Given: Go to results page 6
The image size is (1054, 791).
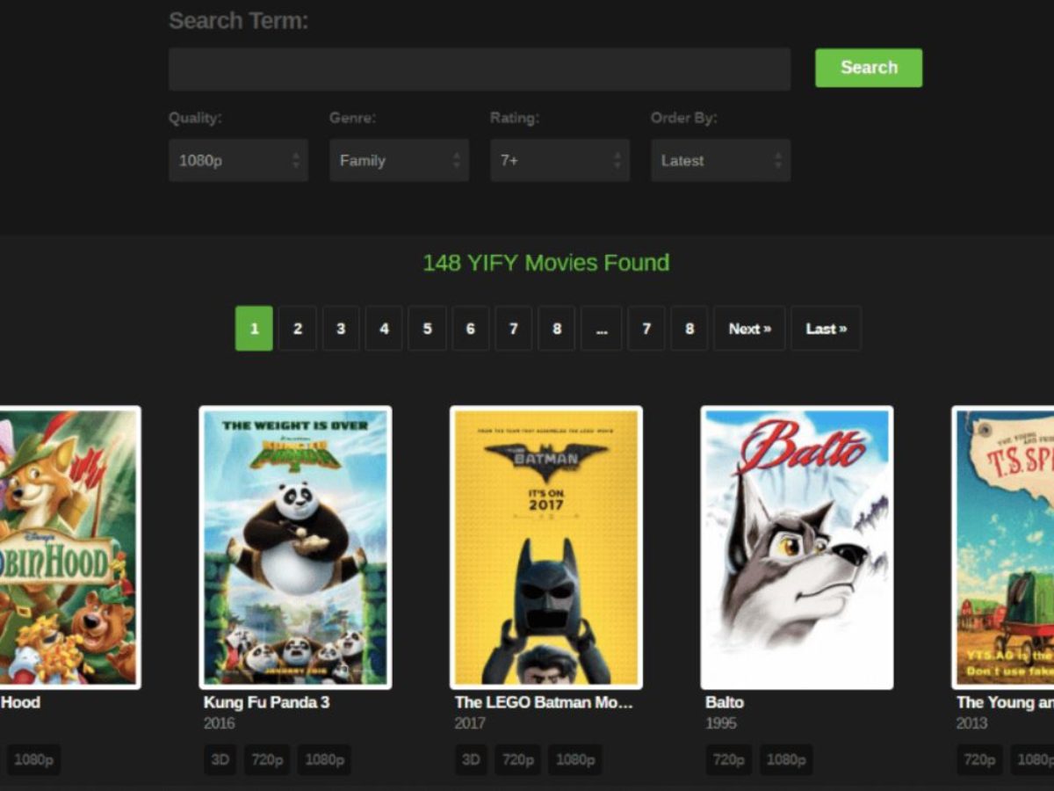Looking at the screenshot, I should [471, 328].
